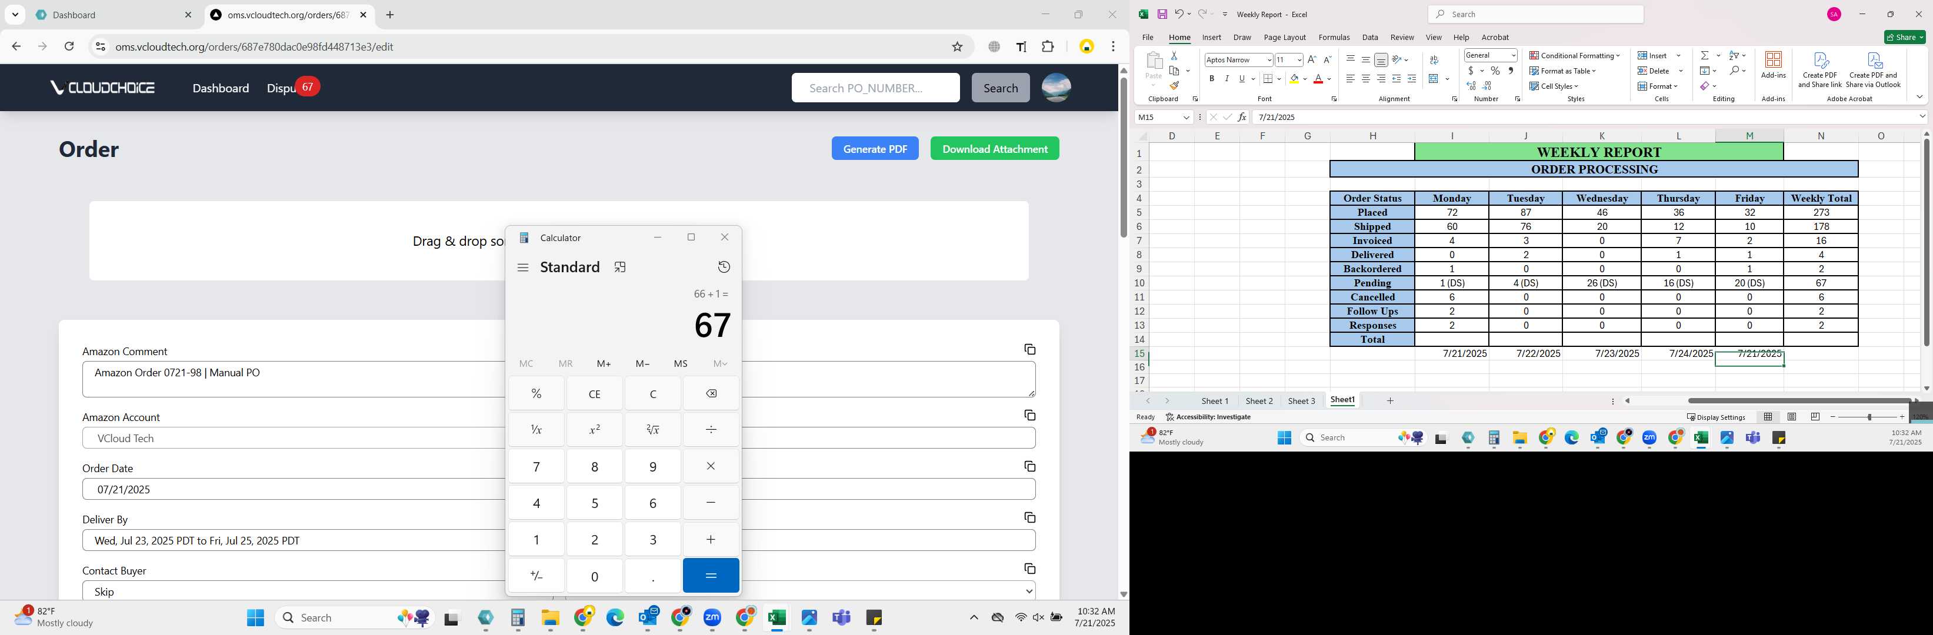This screenshot has height=635, width=1933.
Task: Click the calculator backspace key
Action: click(711, 393)
